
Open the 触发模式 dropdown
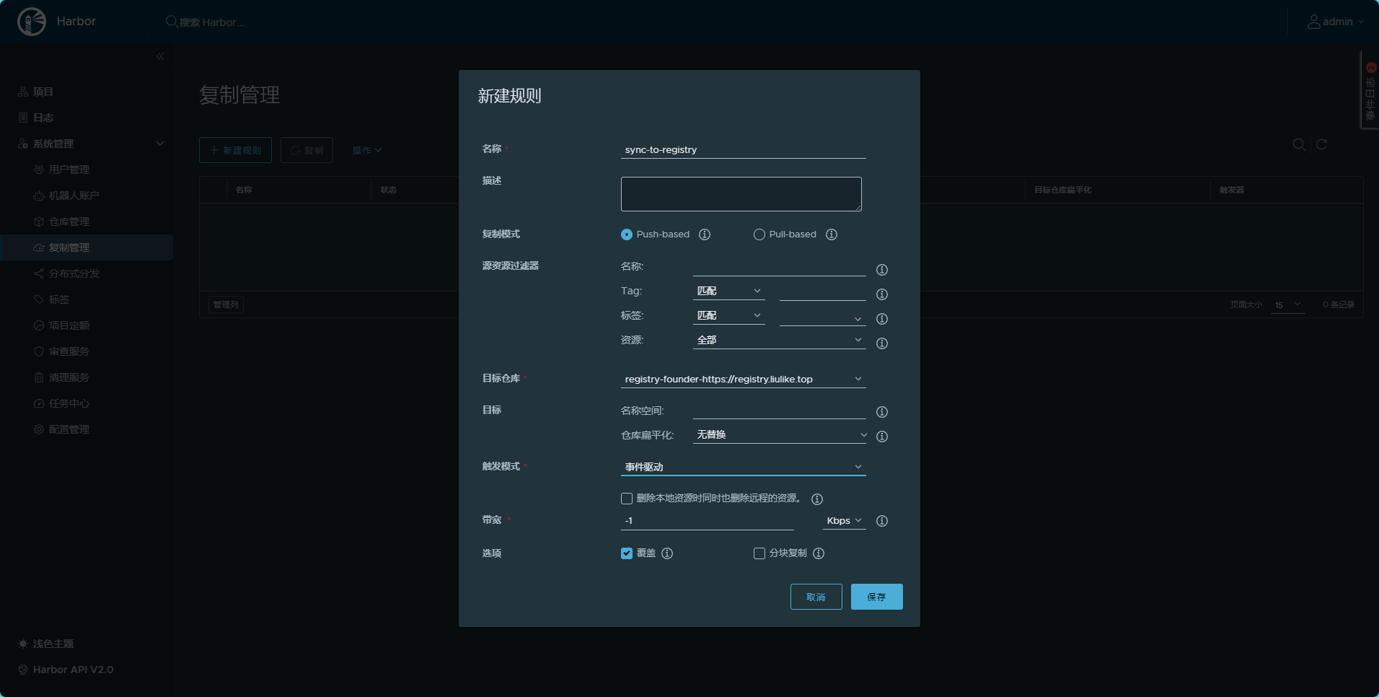(743, 467)
